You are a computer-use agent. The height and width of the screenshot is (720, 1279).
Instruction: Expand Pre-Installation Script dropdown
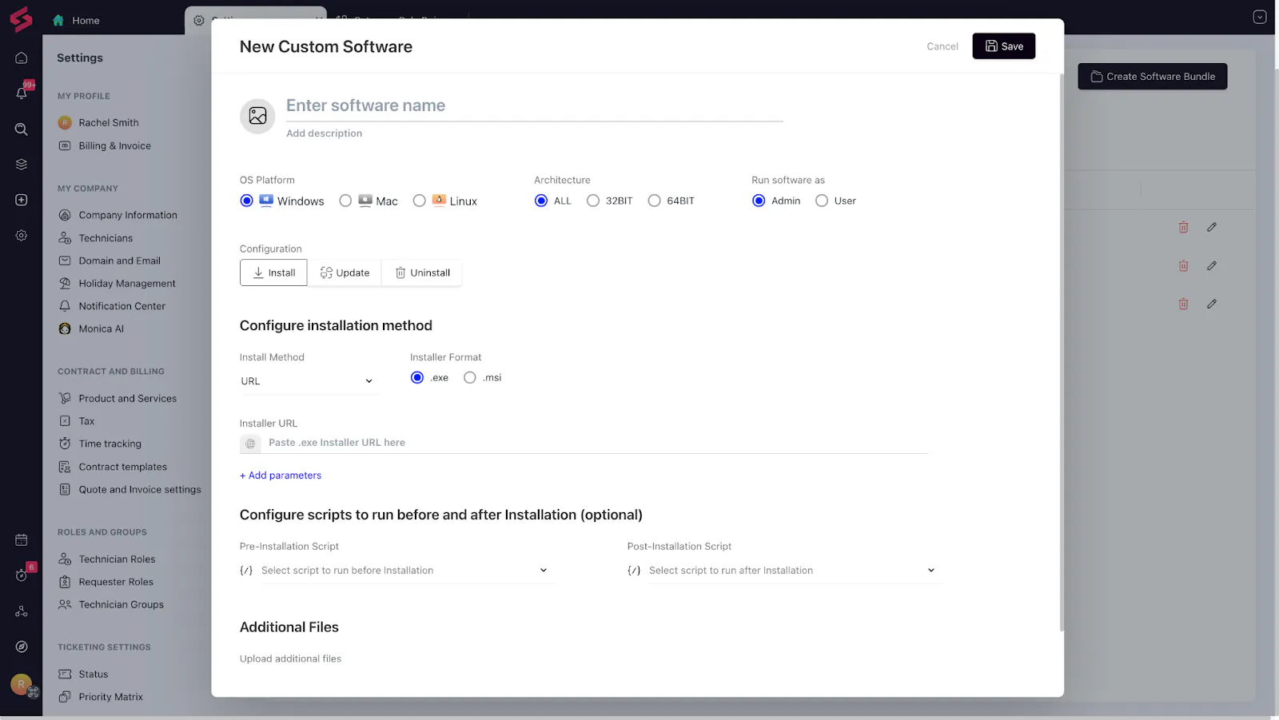click(408, 571)
